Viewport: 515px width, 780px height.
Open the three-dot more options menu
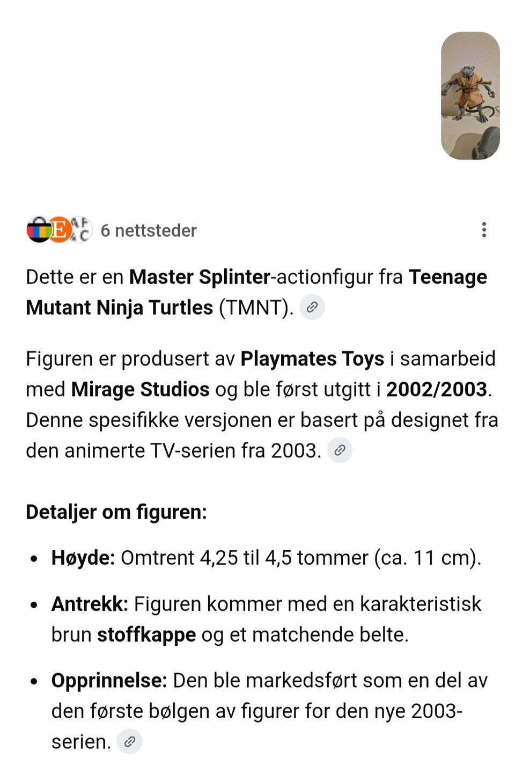(484, 230)
